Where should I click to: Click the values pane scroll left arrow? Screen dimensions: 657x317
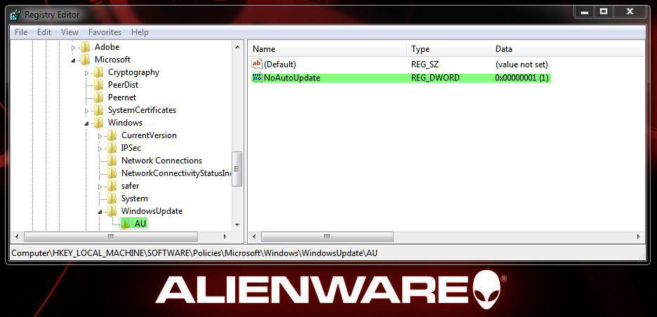tap(254, 236)
